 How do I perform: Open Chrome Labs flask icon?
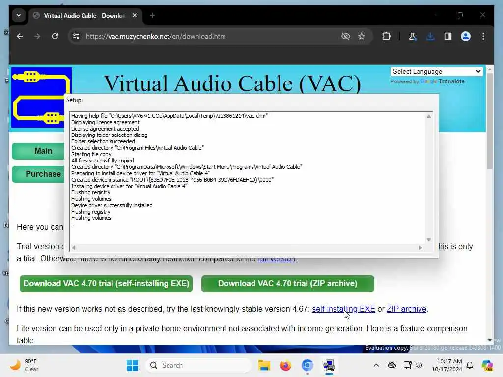click(x=413, y=36)
